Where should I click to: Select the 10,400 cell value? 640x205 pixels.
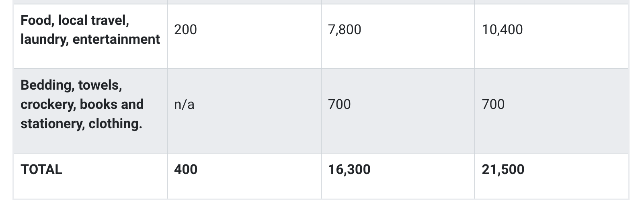click(503, 29)
